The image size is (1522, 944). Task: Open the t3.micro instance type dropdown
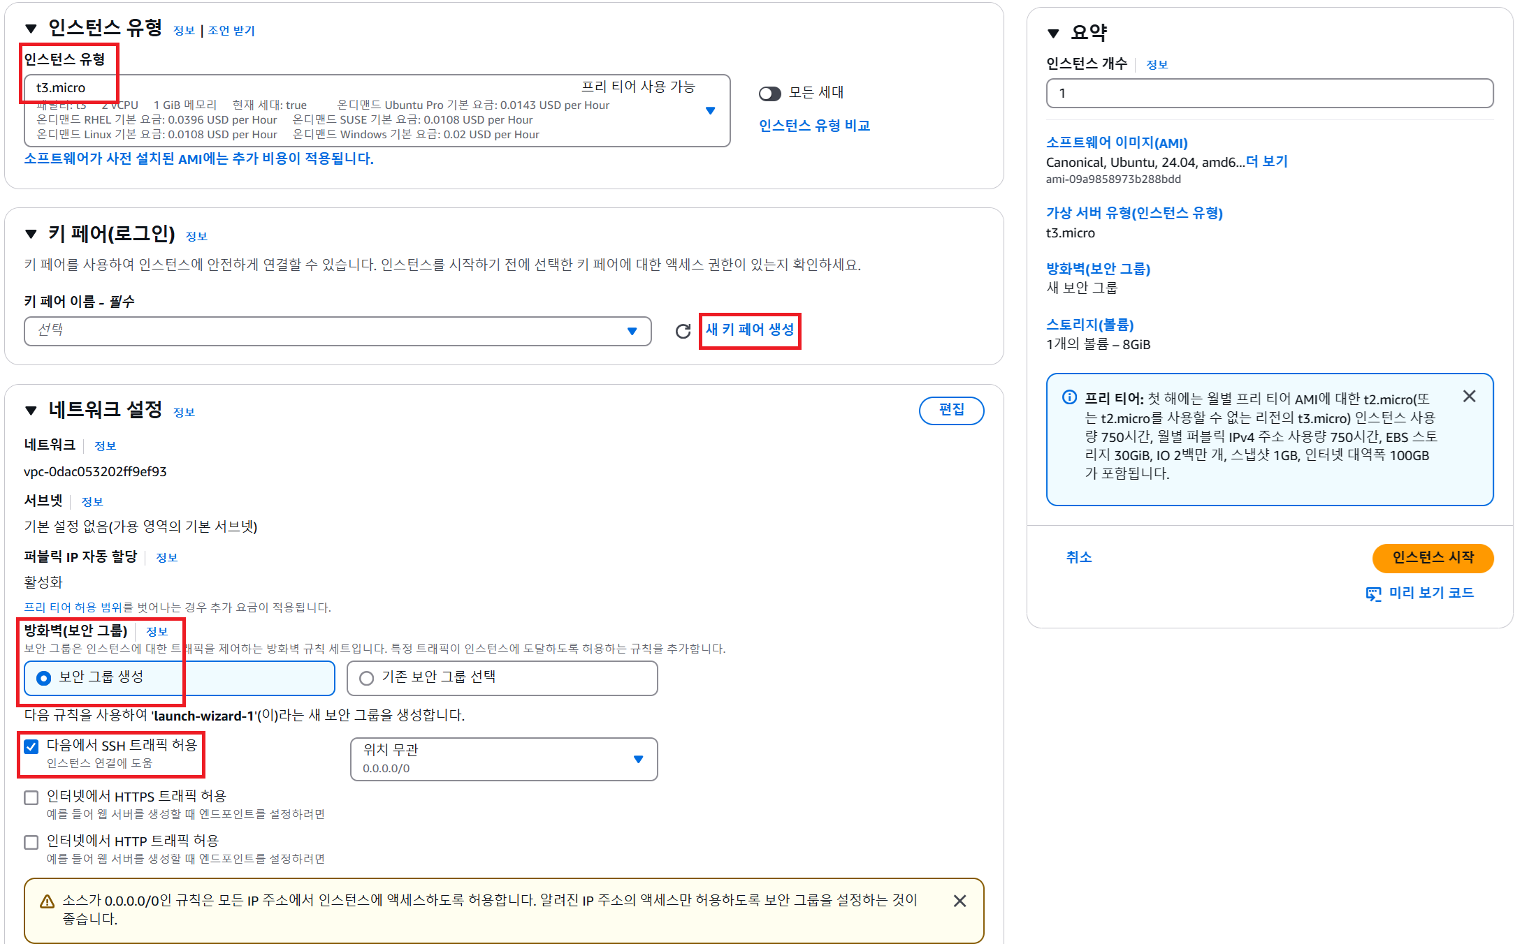(710, 110)
